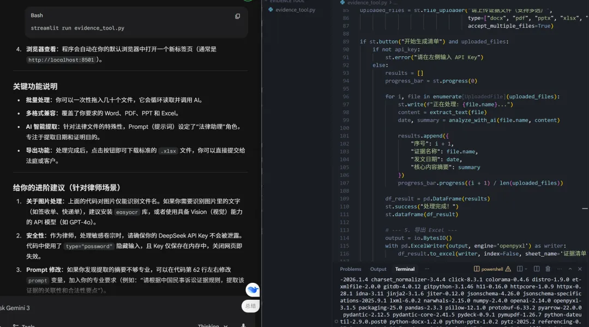Click the .xlsx inline code snippet
The height and width of the screenshot is (327, 589).
[169, 151]
